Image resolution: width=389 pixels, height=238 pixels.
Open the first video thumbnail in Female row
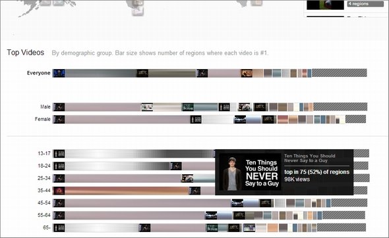click(x=59, y=119)
